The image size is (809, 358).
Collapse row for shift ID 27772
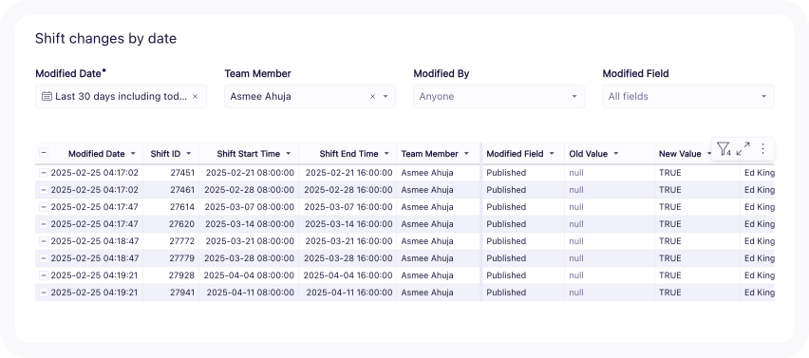point(44,241)
